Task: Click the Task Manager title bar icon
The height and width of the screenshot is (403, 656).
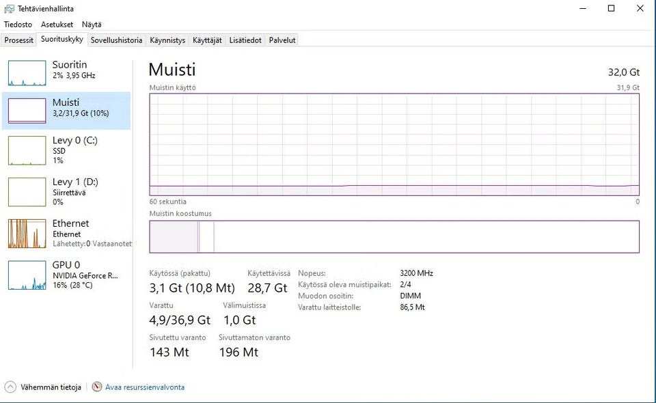Action: coord(10,9)
